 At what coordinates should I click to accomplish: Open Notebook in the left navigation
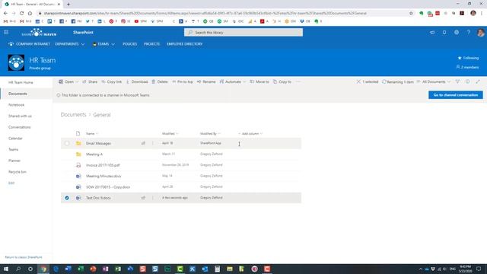point(17,105)
